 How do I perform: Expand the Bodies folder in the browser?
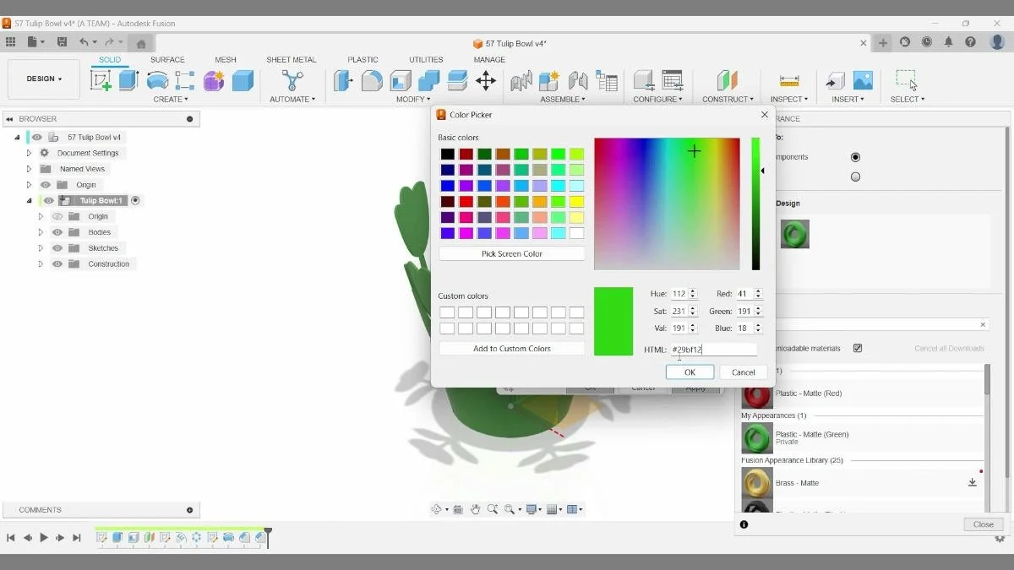click(x=39, y=231)
